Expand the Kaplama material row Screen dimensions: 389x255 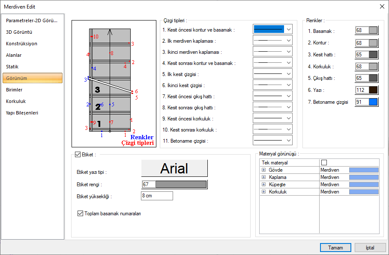coord(263,177)
